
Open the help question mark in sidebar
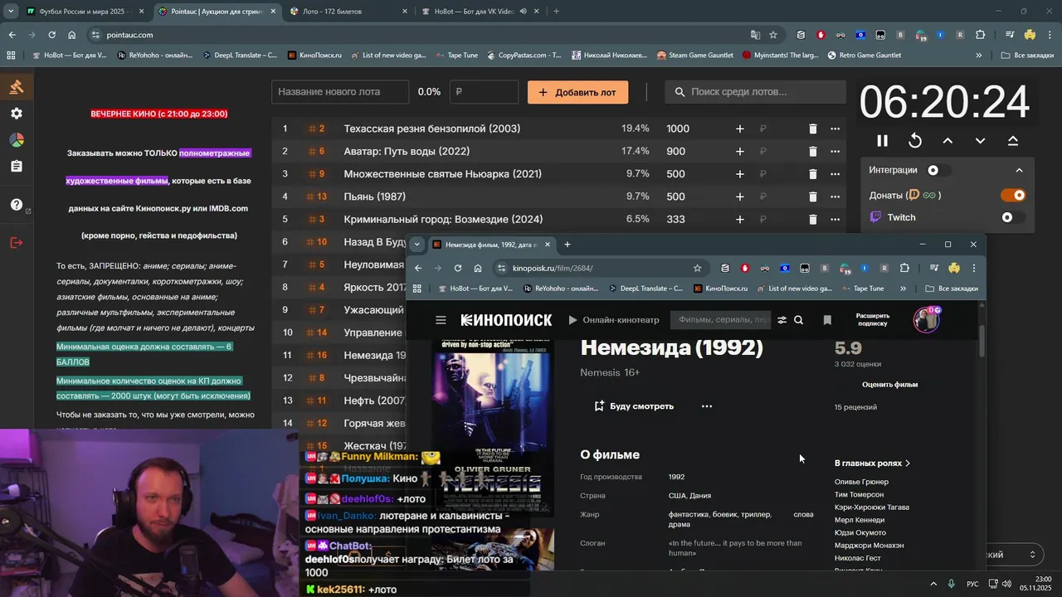pyautogui.click(x=17, y=205)
